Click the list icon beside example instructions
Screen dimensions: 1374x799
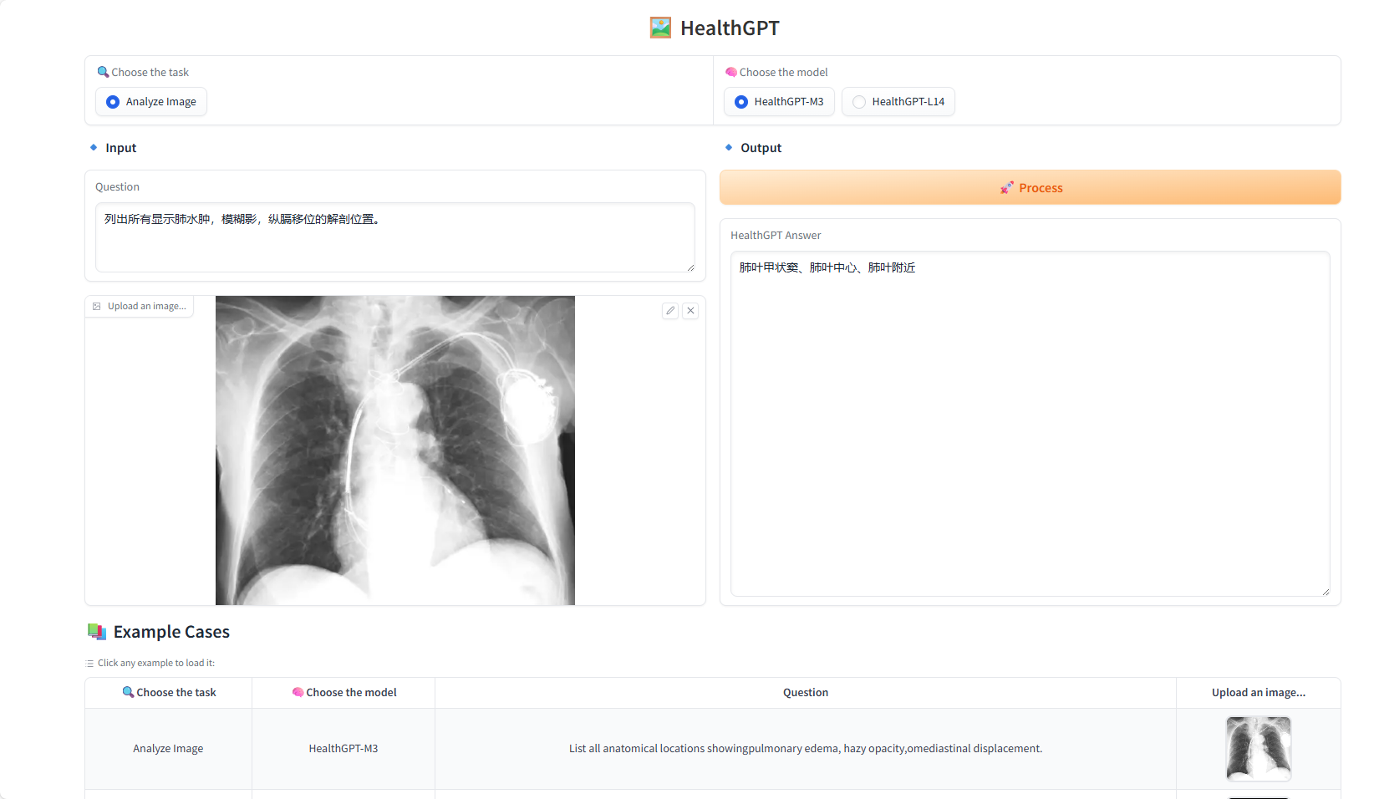(x=89, y=664)
